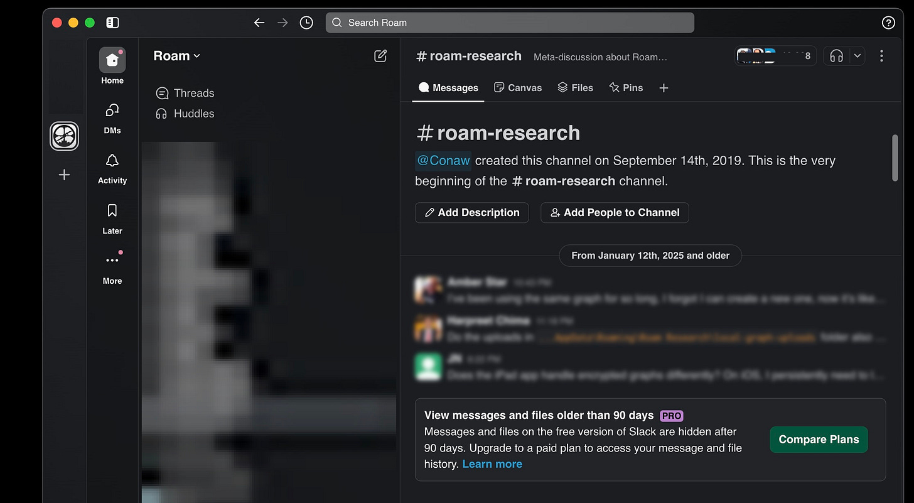Switch to the Canvas tab

(518, 88)
